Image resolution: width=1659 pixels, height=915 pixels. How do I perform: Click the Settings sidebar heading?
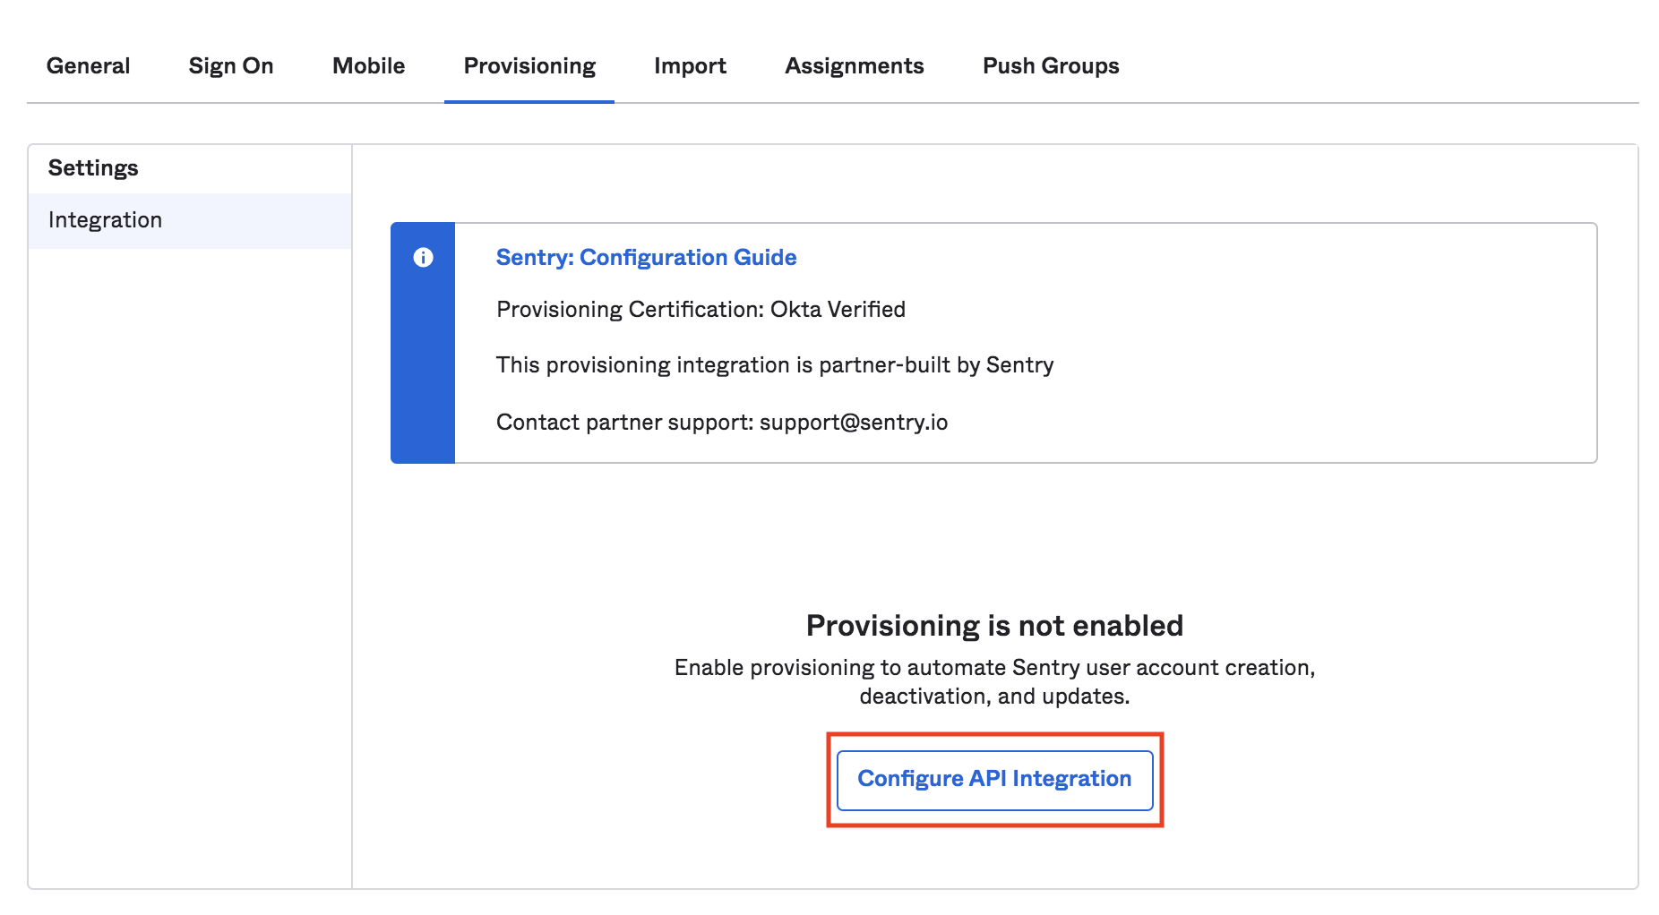[x=93, y=167]
